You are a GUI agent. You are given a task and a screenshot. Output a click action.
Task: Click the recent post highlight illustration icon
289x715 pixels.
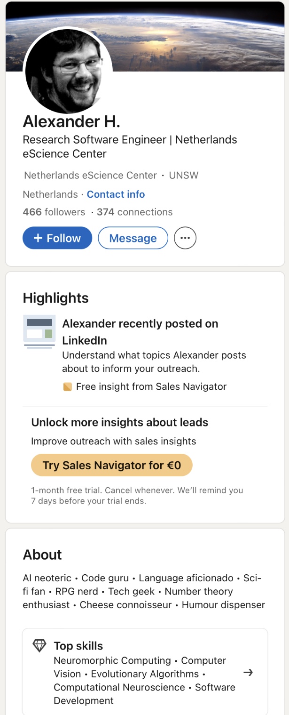coord(39,332)
